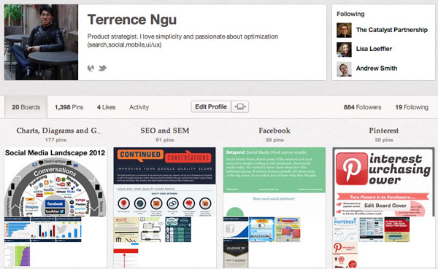Open Lisa Loeffler profile link
Image resolution: width=438 pixels, height=269 pixels.
[x=374, y=49]
